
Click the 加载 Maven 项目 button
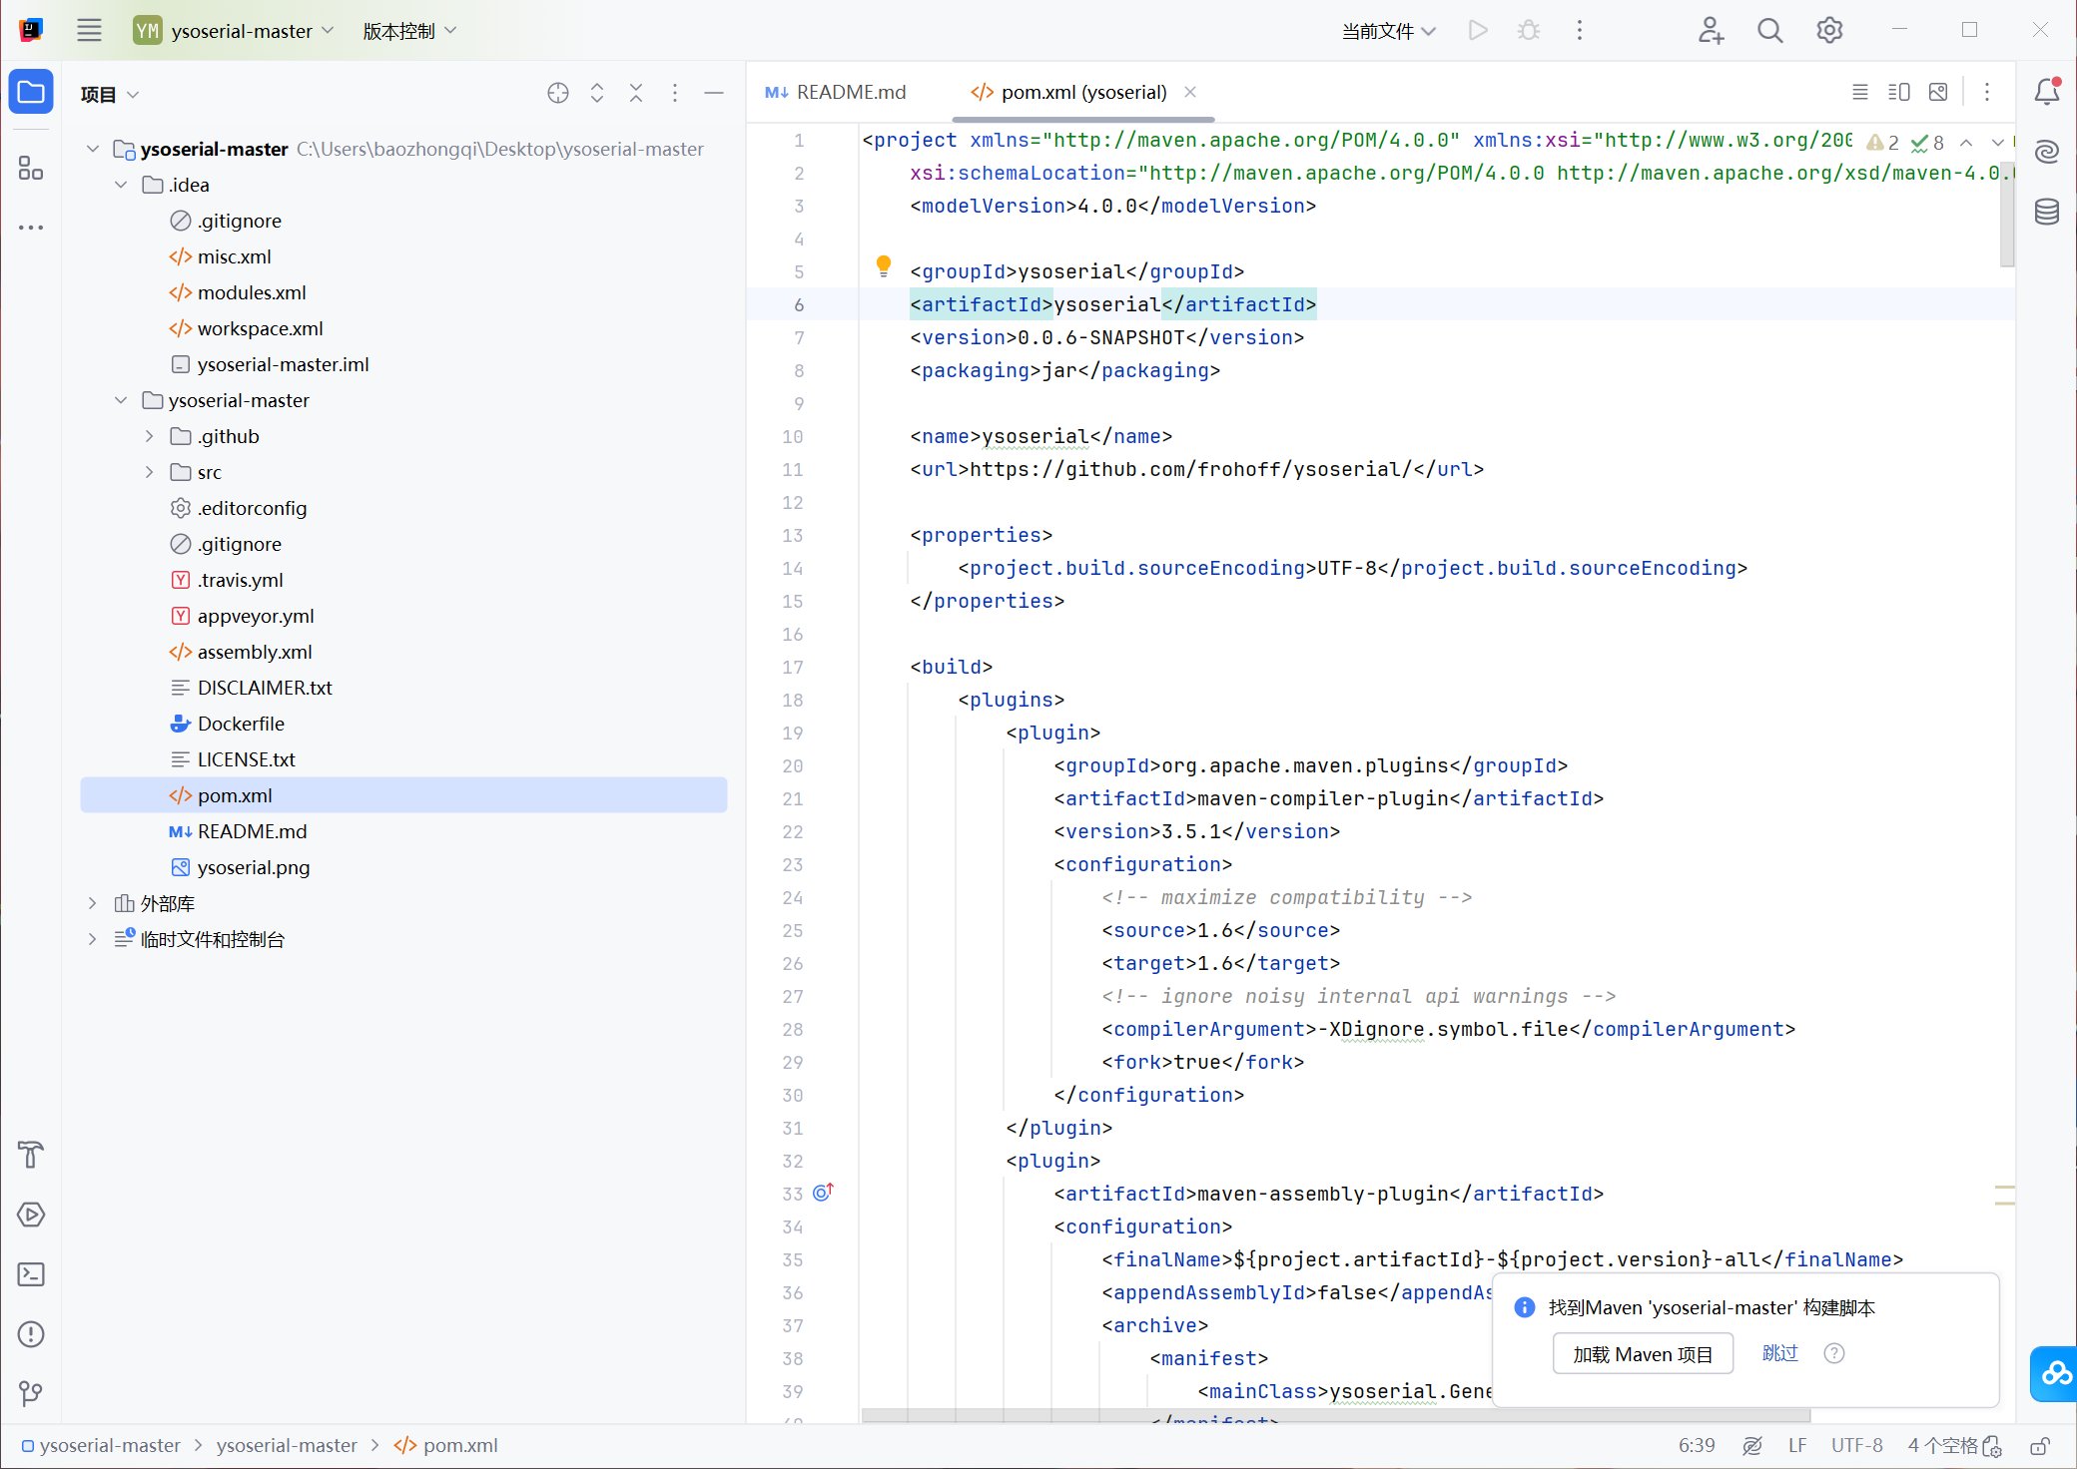coord(1643,1354)
